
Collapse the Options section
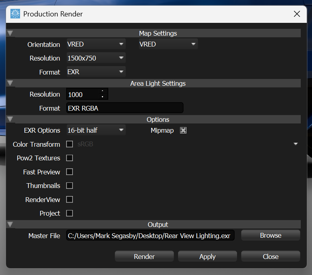(x=10, y=119)
